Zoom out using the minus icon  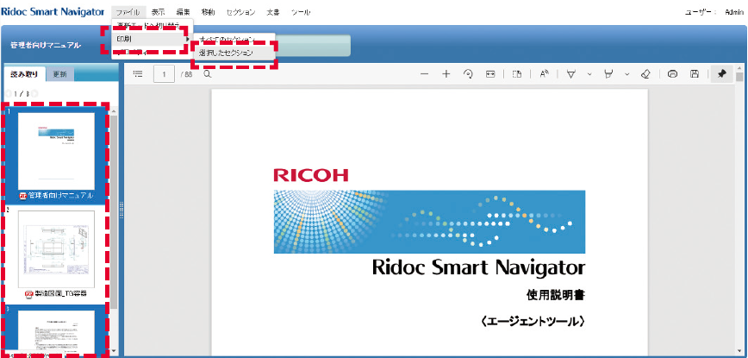point(424,74)
